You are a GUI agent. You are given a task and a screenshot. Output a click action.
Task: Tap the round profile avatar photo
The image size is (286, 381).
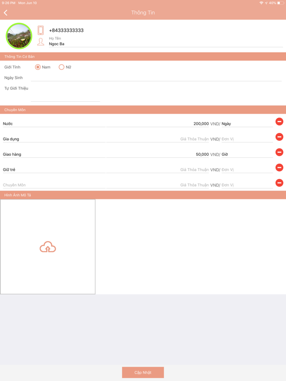19,36
